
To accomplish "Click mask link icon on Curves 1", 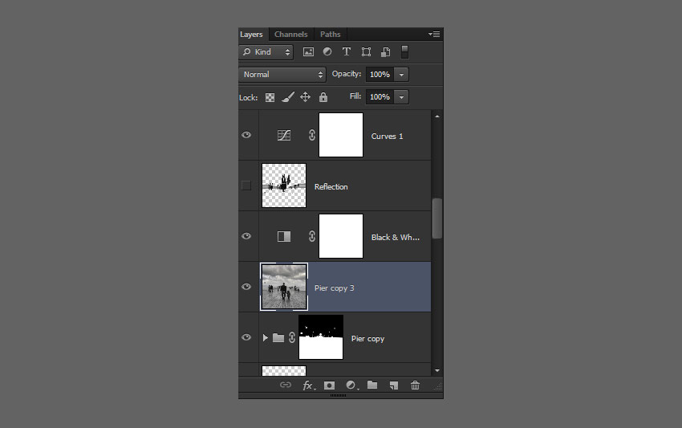I will pyautogui.click(x=312, y=135).
